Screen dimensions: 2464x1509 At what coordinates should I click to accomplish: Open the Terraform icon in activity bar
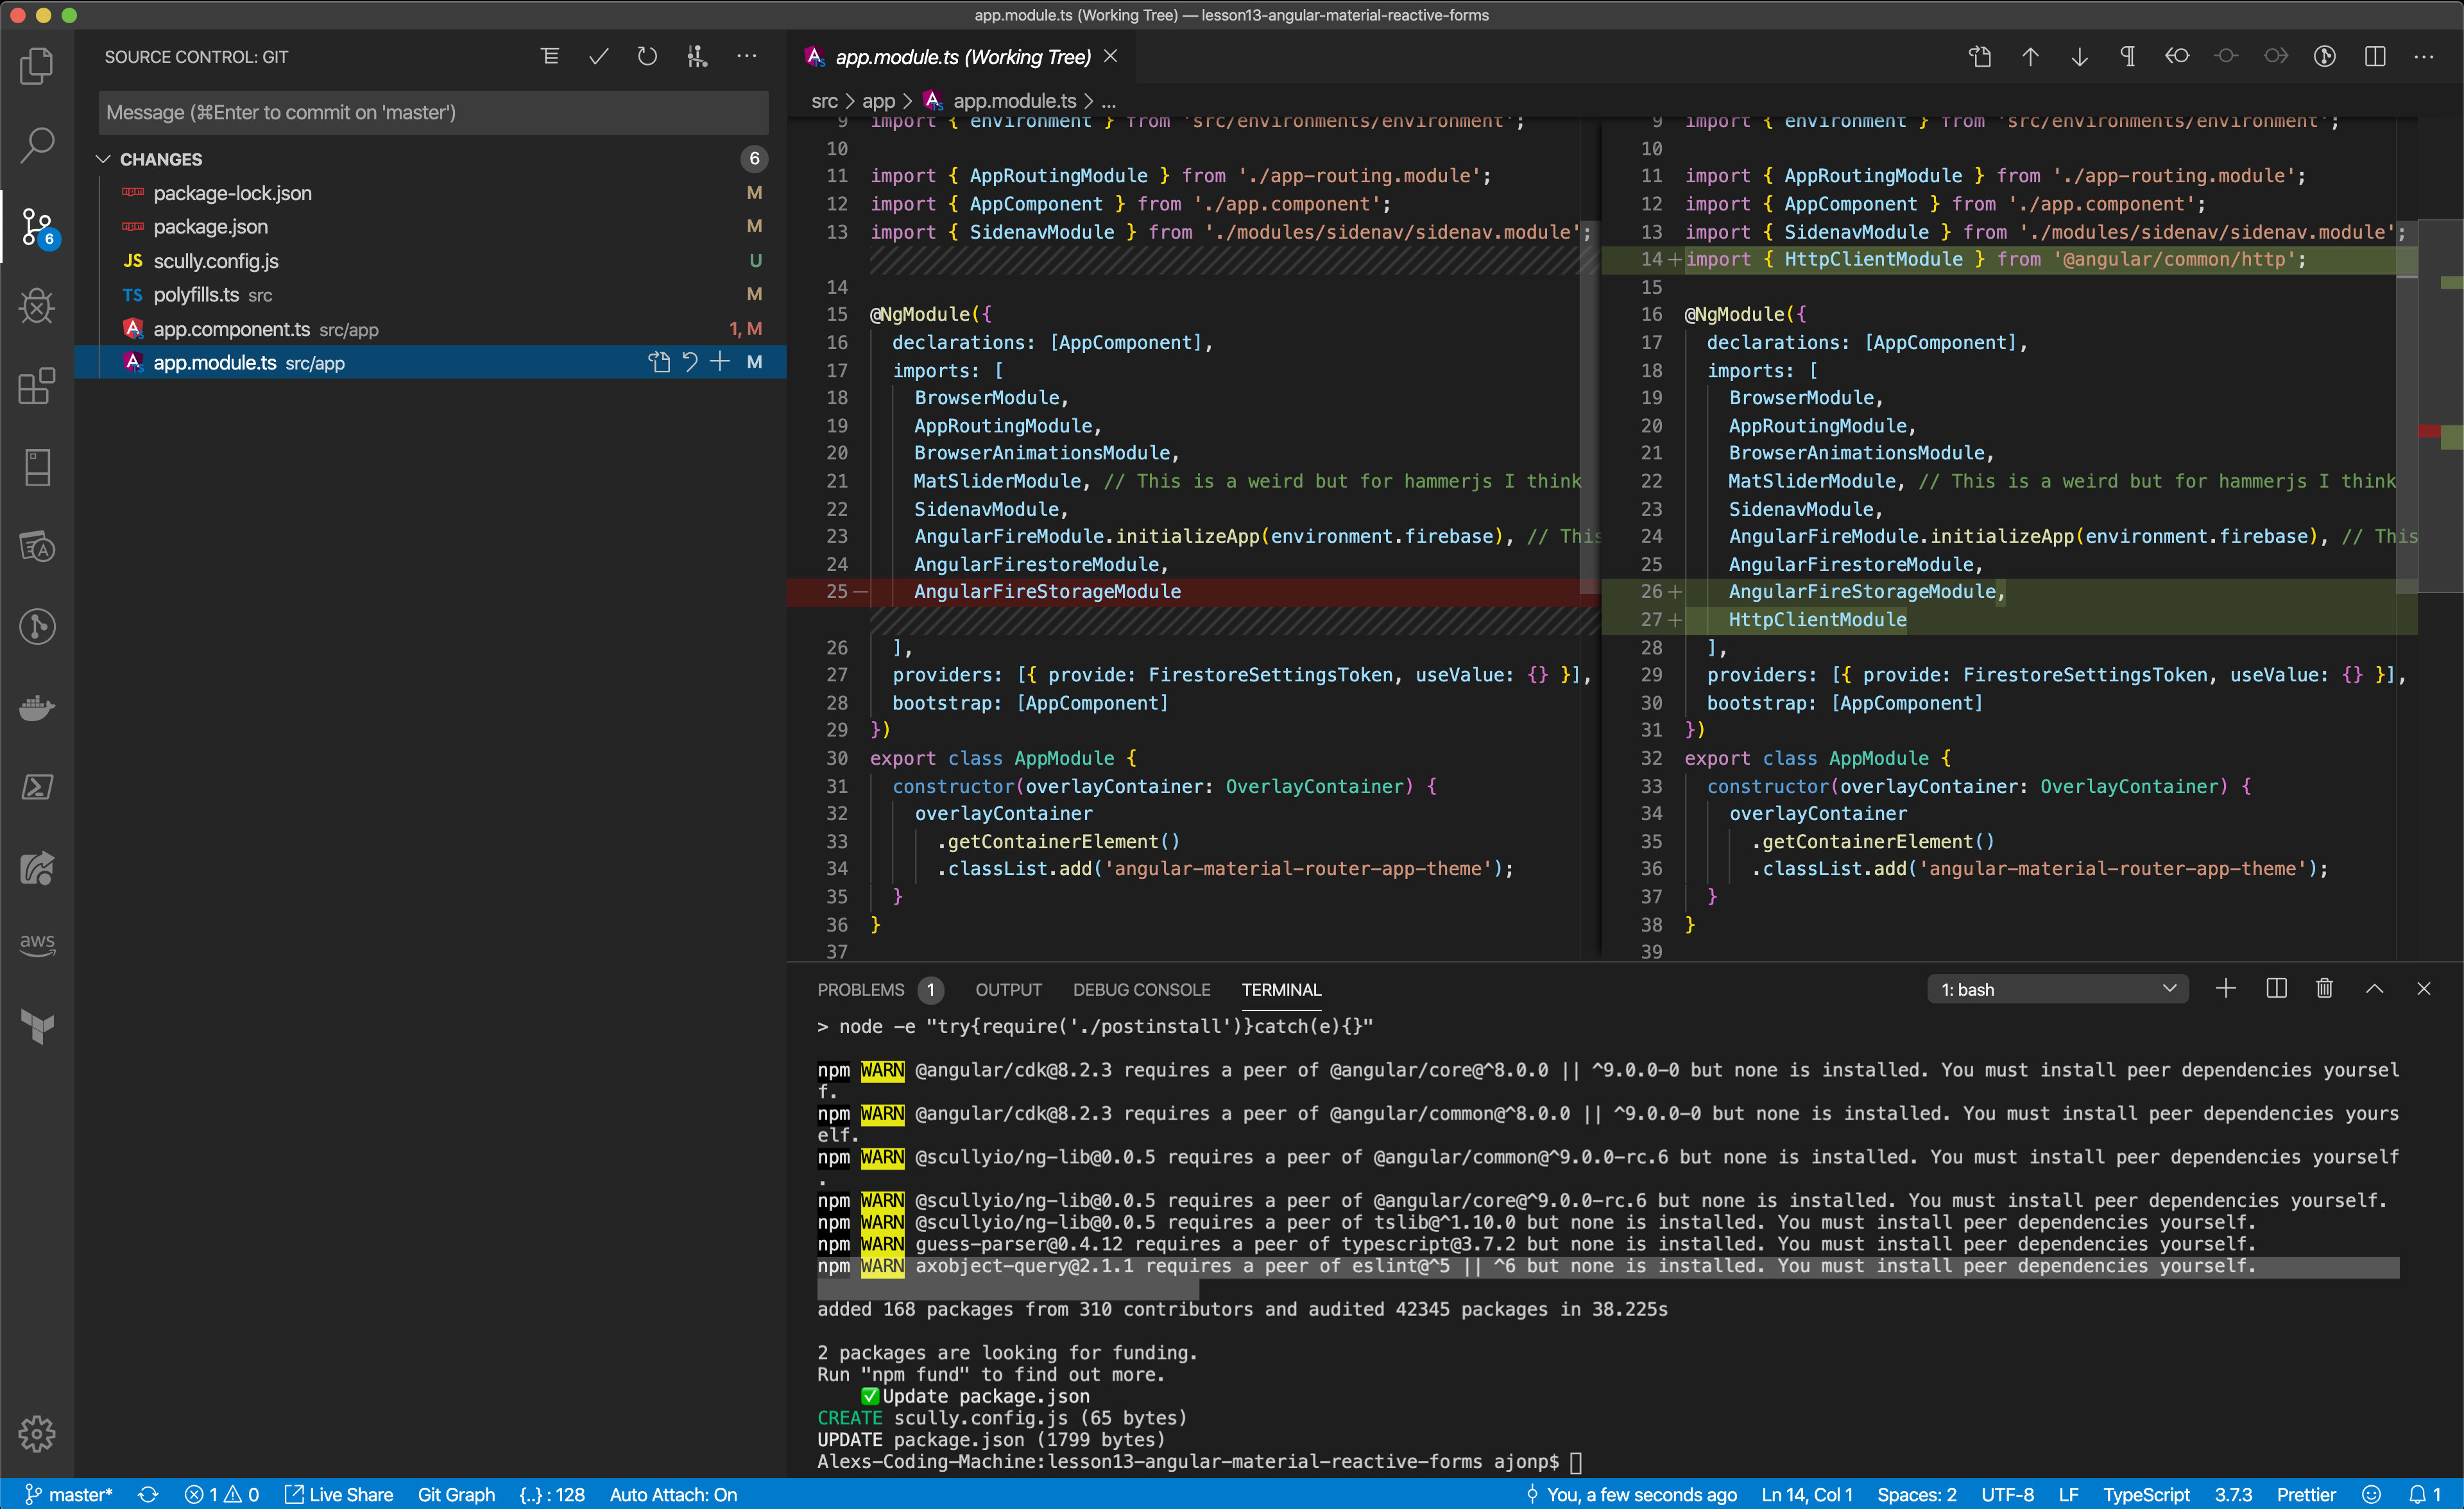[x=37, y=1026]
